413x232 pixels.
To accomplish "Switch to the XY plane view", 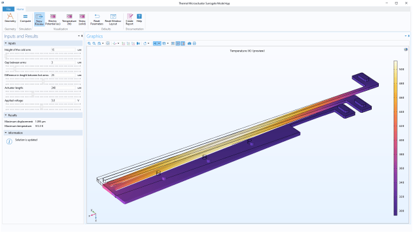I will point(123,43).
